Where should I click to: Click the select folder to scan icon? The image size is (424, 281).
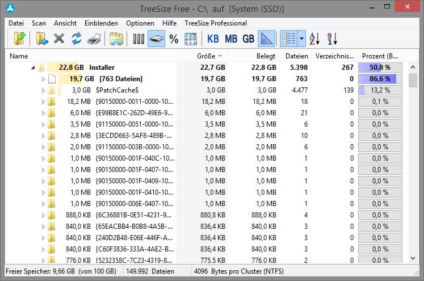(x=41, y=39)
